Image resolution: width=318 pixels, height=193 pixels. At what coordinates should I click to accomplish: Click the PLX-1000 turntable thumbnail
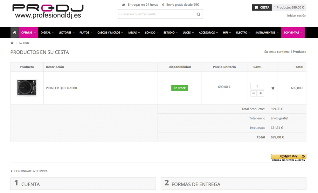pyautogui.click(x=27, y=88)
